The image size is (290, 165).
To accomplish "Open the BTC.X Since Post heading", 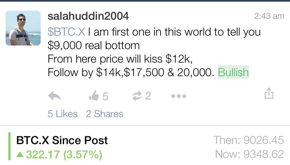I will tap(62, 140).
